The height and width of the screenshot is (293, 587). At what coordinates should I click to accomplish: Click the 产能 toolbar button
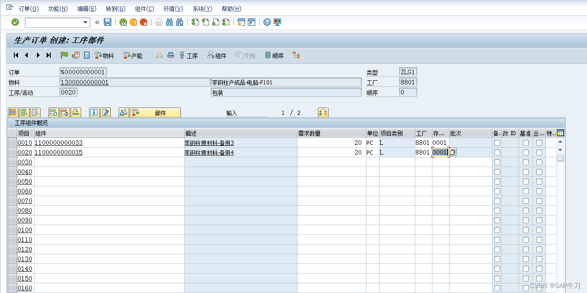[x=133, y=55]
